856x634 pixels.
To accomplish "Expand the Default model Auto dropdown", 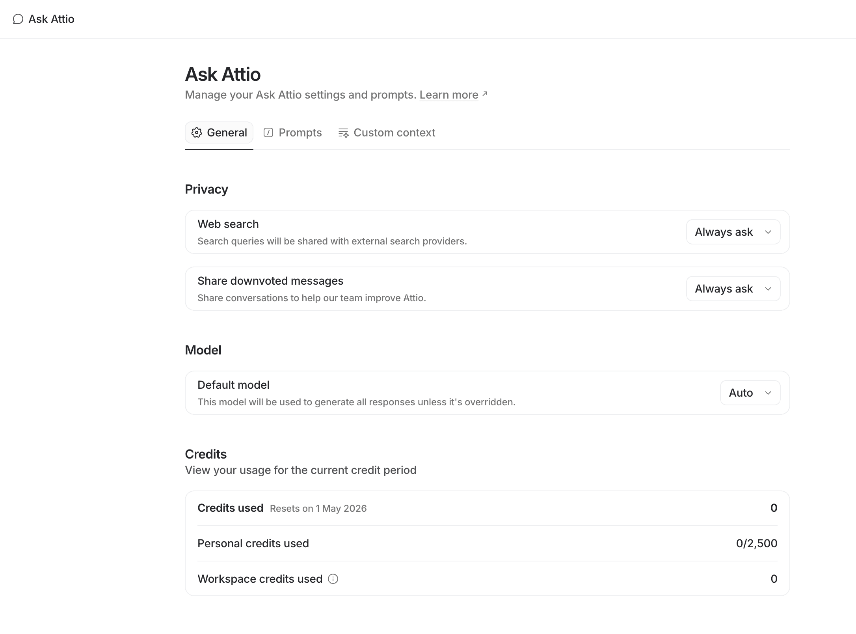I will [x=750, y=393].
